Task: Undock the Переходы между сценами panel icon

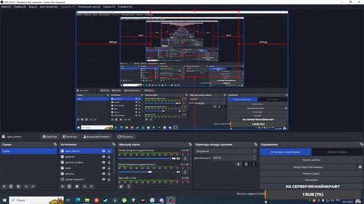Action: 255,144
